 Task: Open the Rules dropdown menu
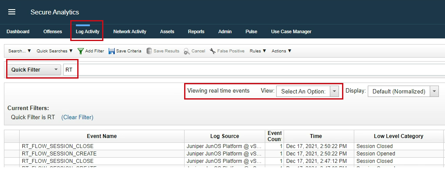pyautogui.click(x=258, y=51)
